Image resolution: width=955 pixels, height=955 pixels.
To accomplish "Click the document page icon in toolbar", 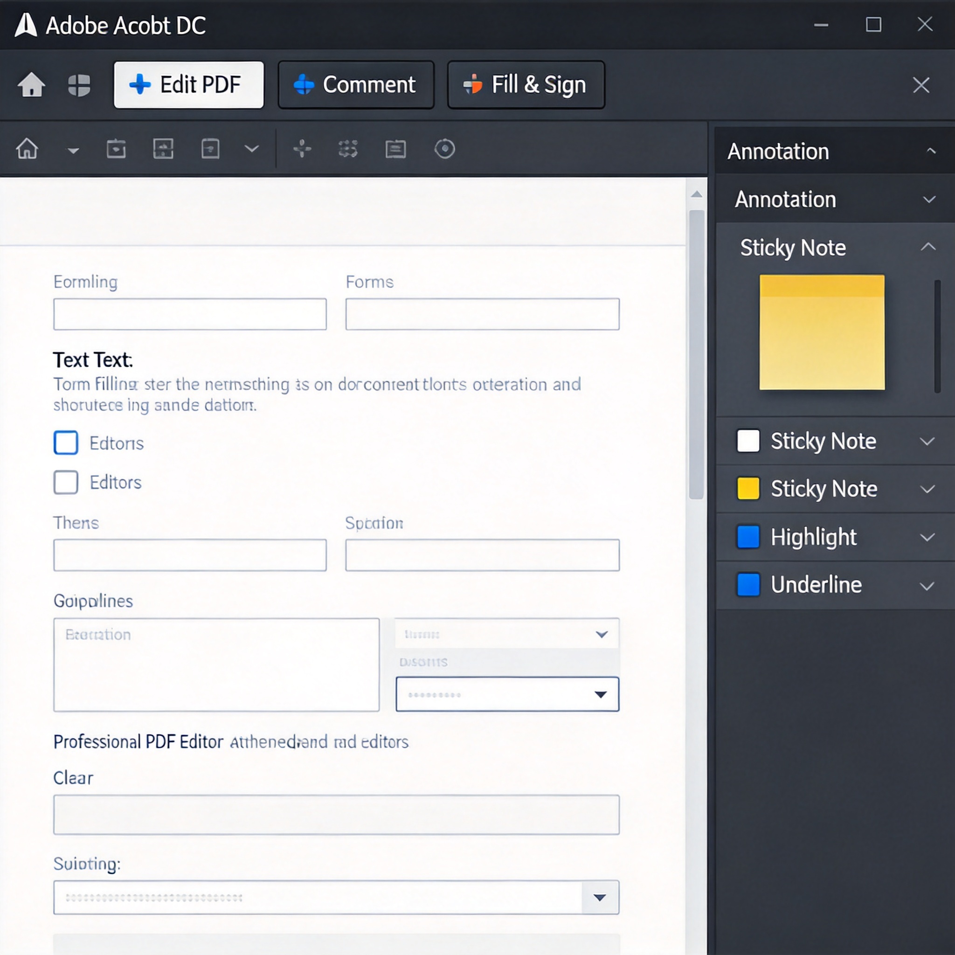I will tap(210, 149).
